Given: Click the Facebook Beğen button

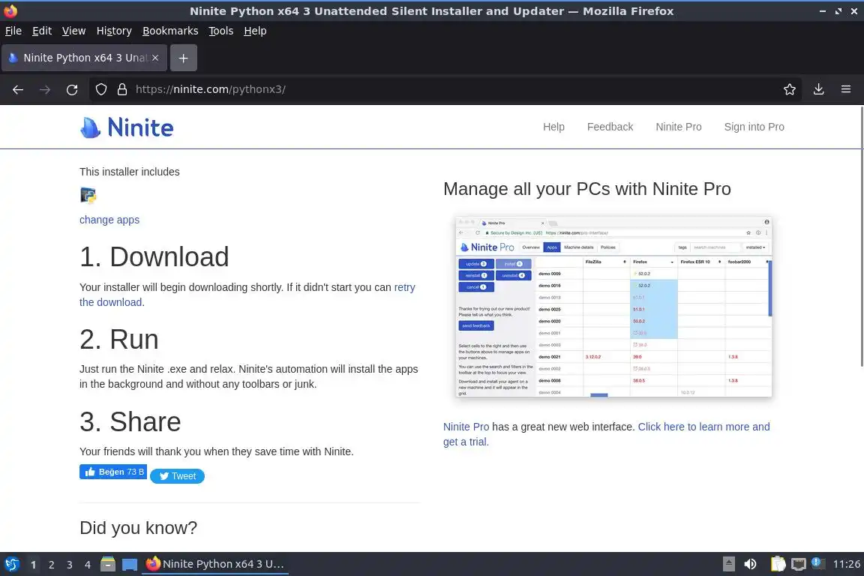Looking at the screenshot, I should (x=113, y=472).
